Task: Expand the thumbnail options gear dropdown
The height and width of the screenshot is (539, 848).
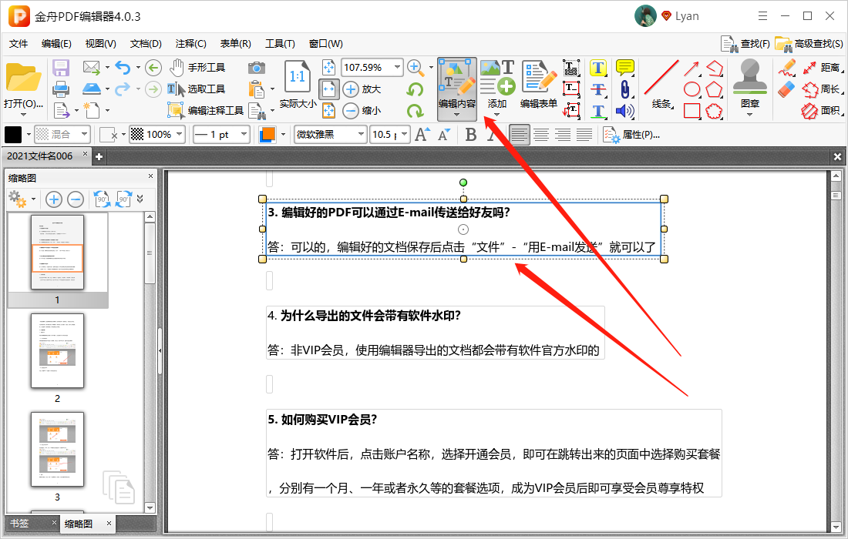Action: point(33,199)
